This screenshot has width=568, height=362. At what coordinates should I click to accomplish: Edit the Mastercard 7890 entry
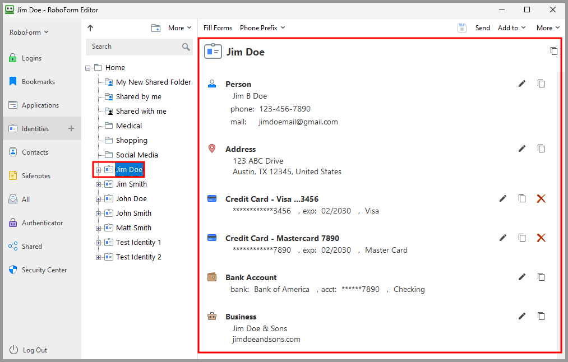coord(503,238)
